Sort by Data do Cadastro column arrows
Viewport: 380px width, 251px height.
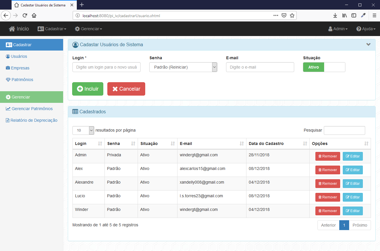pos(305,144)
